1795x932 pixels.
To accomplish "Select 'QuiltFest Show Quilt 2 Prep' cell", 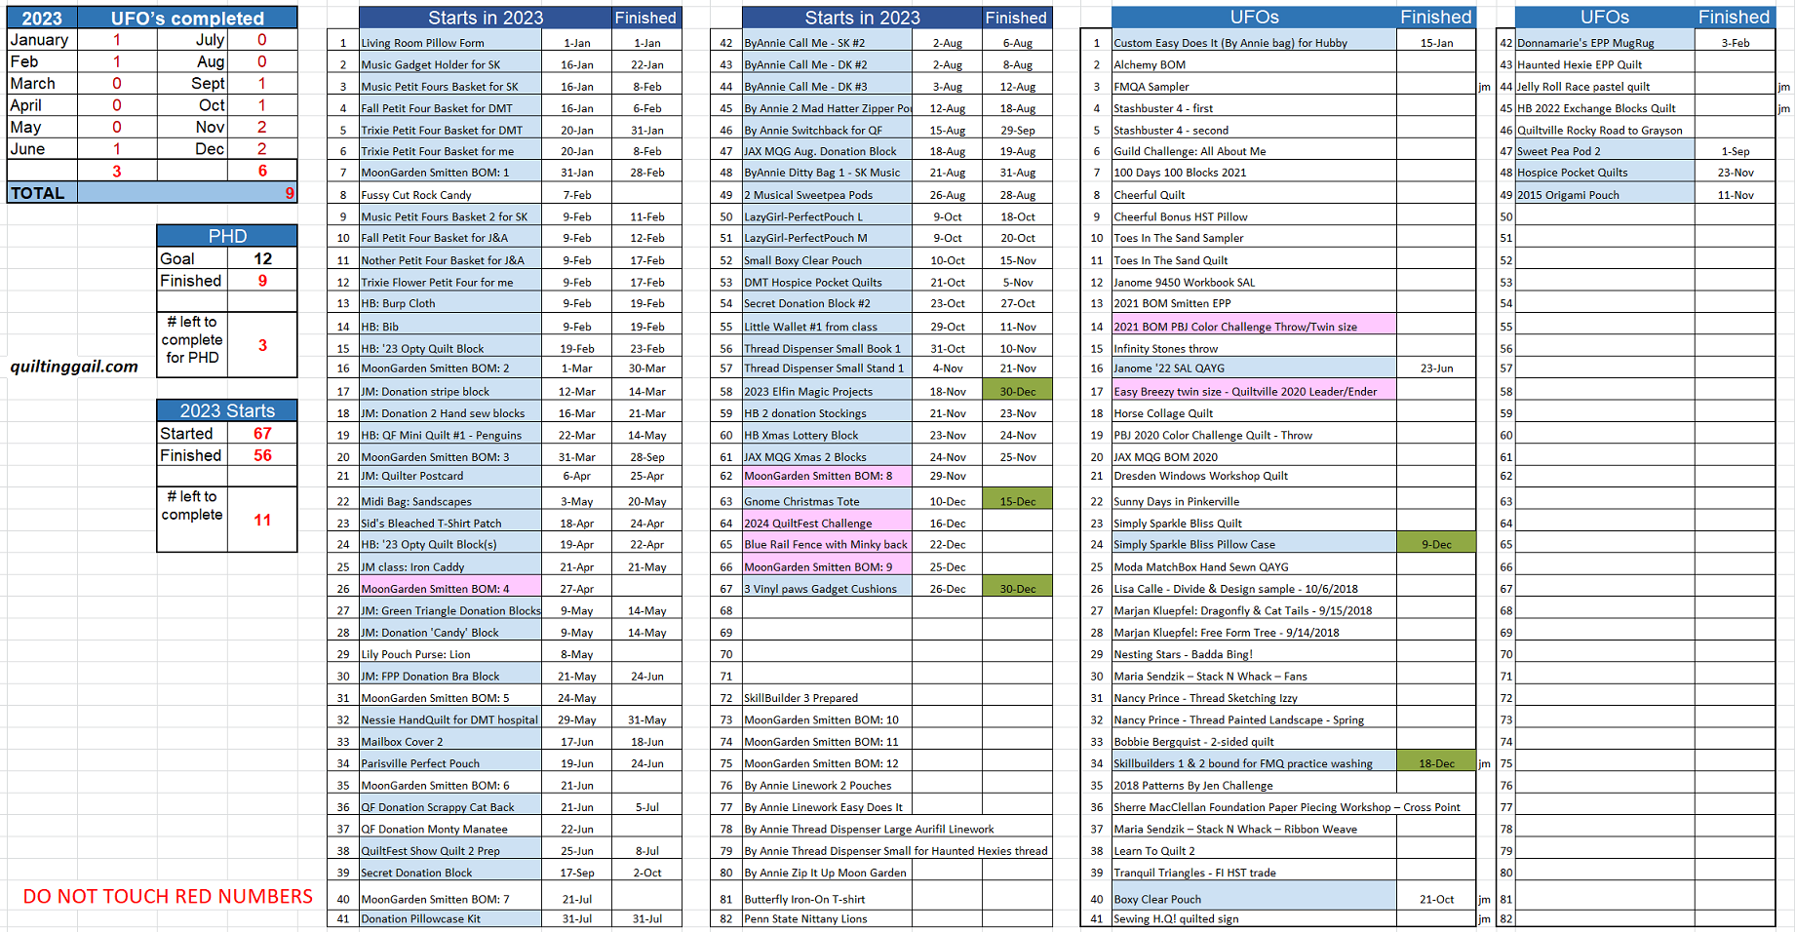I will pyautogui.click(x=450, y=851).
